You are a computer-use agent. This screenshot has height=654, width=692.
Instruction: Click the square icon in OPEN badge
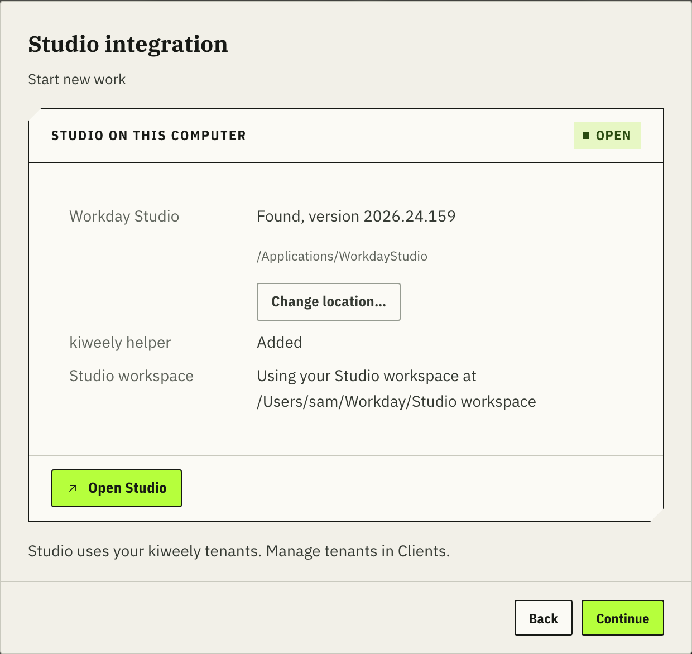point(586,136)
